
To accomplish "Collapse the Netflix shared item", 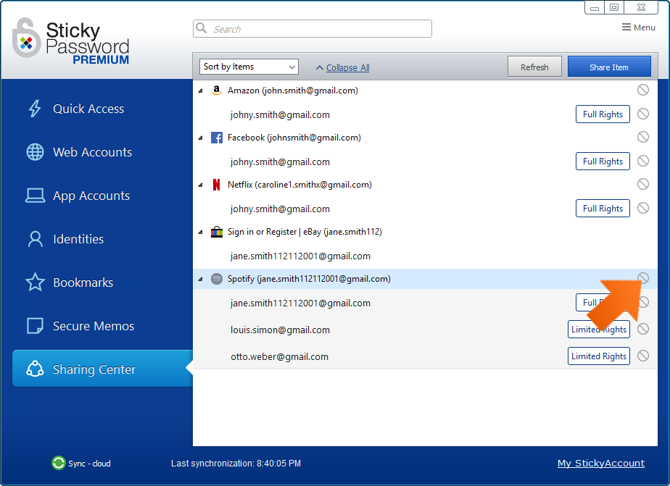I will point(200,185).
